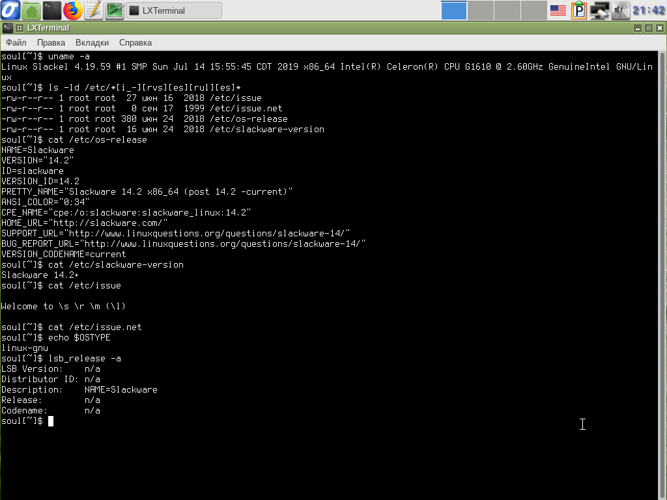Click the 'cat /etc/issue' command line
The width and height of the screenshot is (667, 500).
[61, 285]
